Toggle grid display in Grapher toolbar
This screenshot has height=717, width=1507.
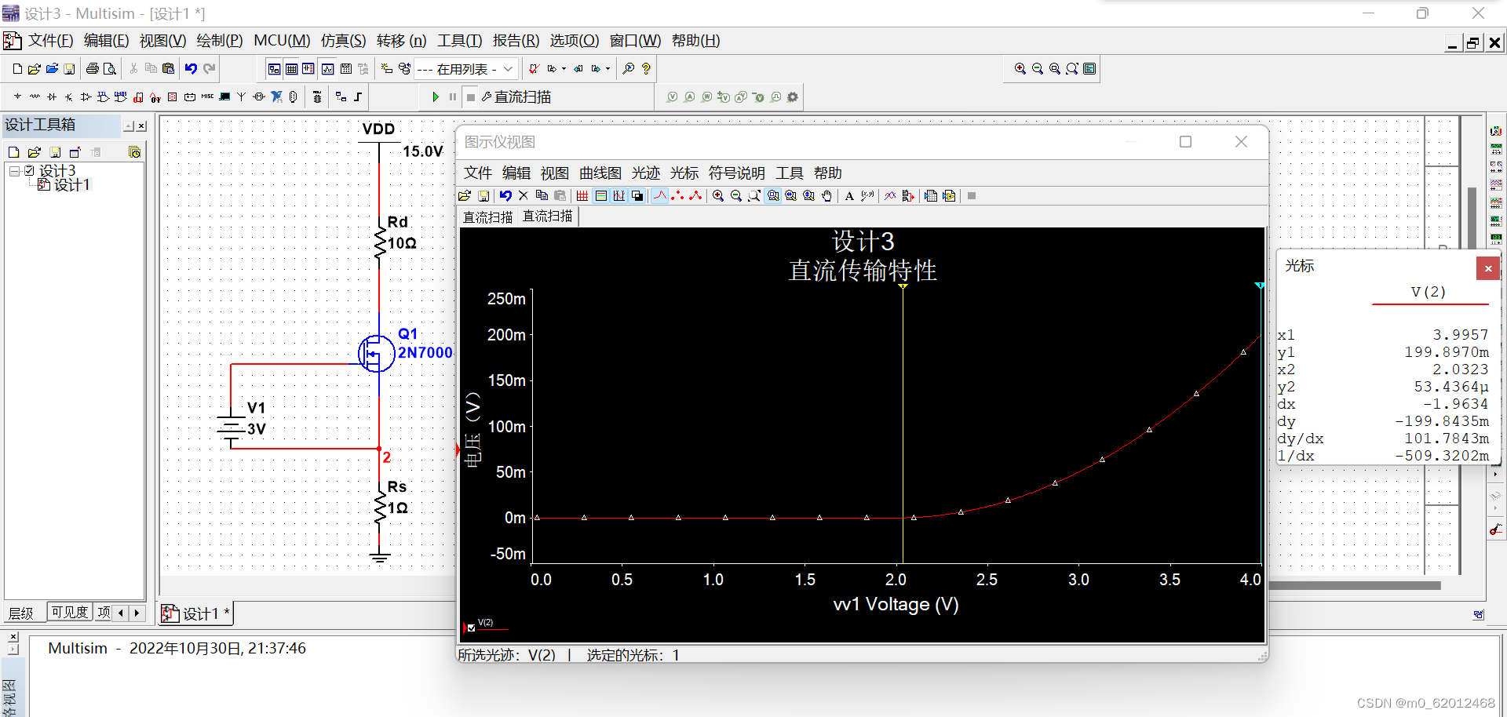[582, 196]
